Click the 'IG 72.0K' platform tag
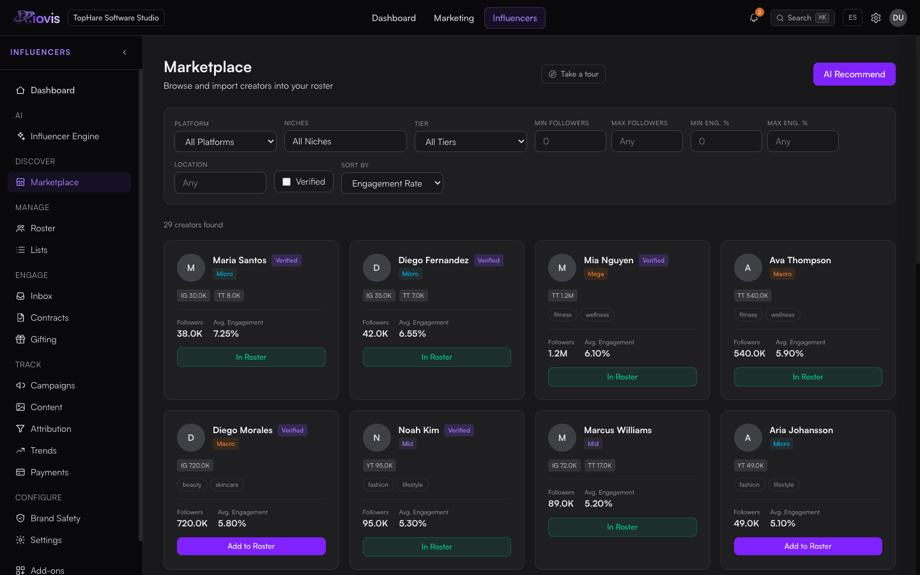The width and height of the screenshot is (920, 575). point(564,466)
